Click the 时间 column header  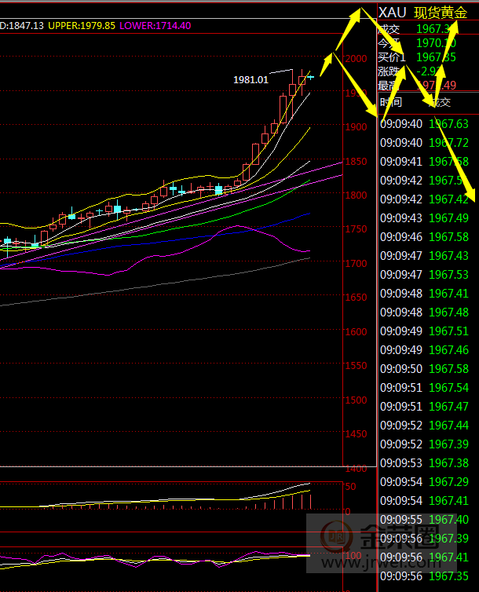click(x=391, y=102)
